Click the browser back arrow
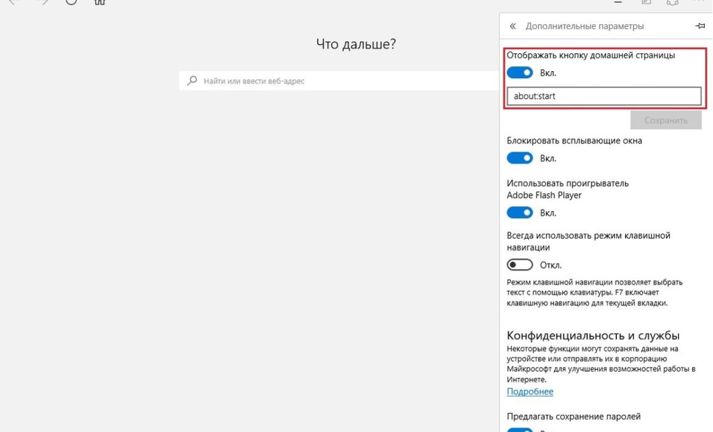The image size is (713, 432). [14, 2]
